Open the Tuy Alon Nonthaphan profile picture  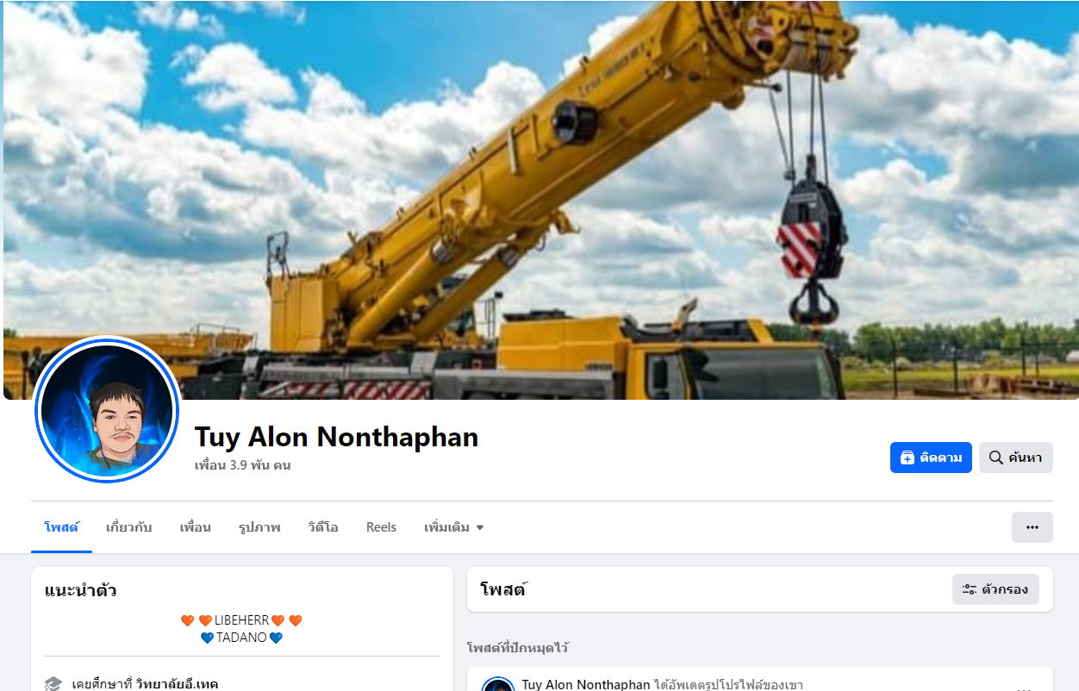pyautogui.click(x=107, y=409)
